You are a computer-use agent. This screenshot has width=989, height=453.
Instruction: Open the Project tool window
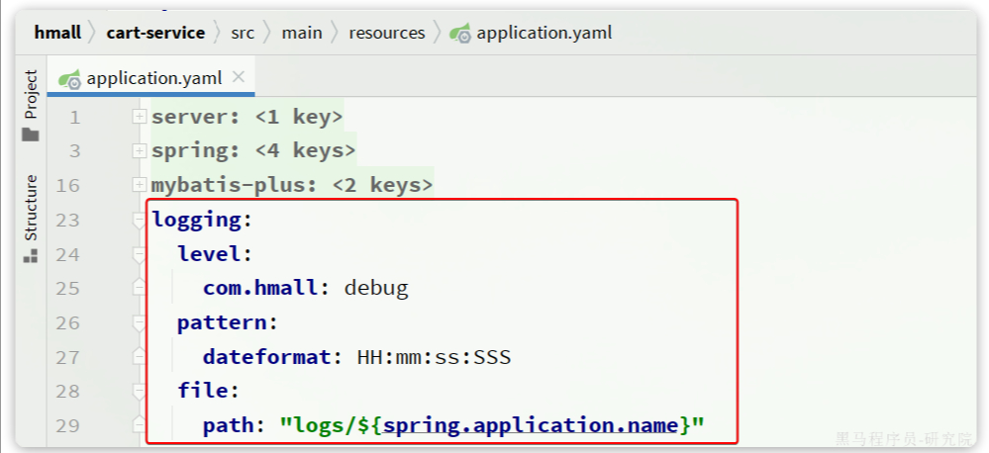pos(31,106)
